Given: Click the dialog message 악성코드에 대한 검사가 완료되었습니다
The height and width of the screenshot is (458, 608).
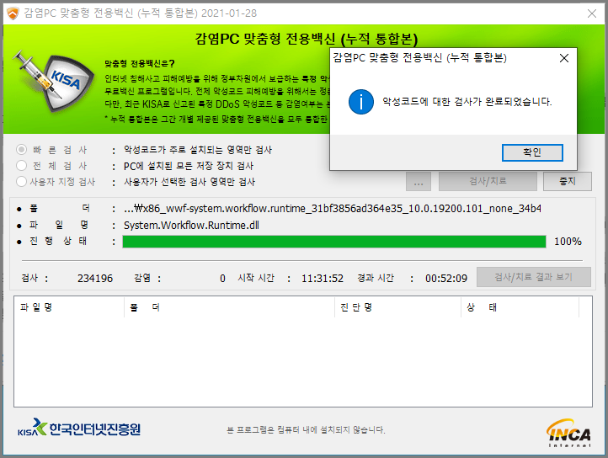Looking at the screenshot, I should coord(467,102).
